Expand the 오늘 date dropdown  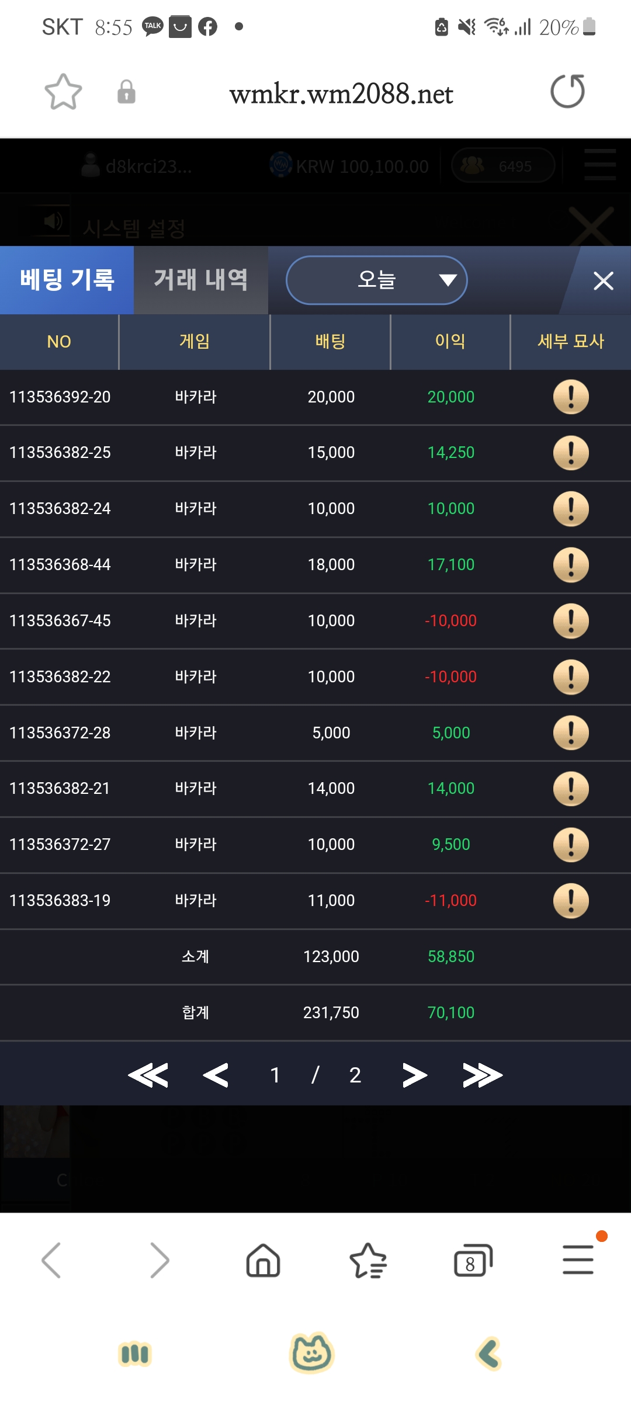[376, 280]
